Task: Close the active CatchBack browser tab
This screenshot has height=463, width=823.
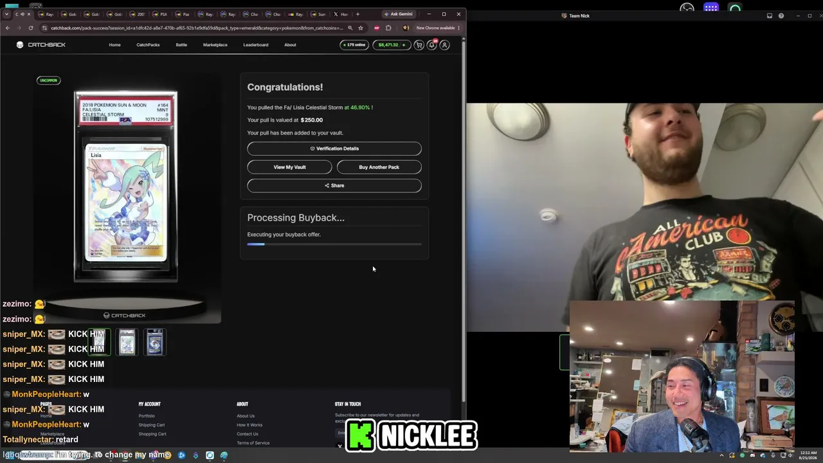Action: tap(28, 14)
